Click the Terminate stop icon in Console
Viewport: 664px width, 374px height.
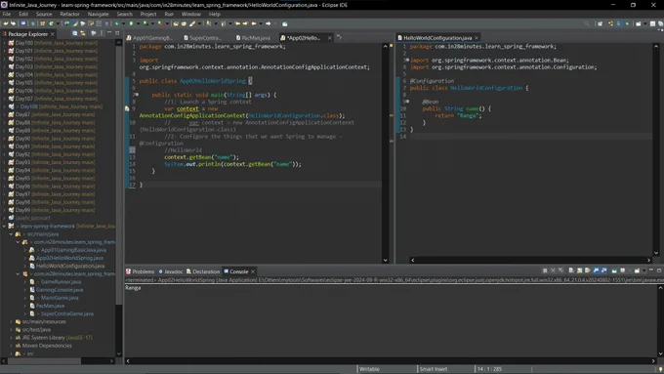coord(545,270)
